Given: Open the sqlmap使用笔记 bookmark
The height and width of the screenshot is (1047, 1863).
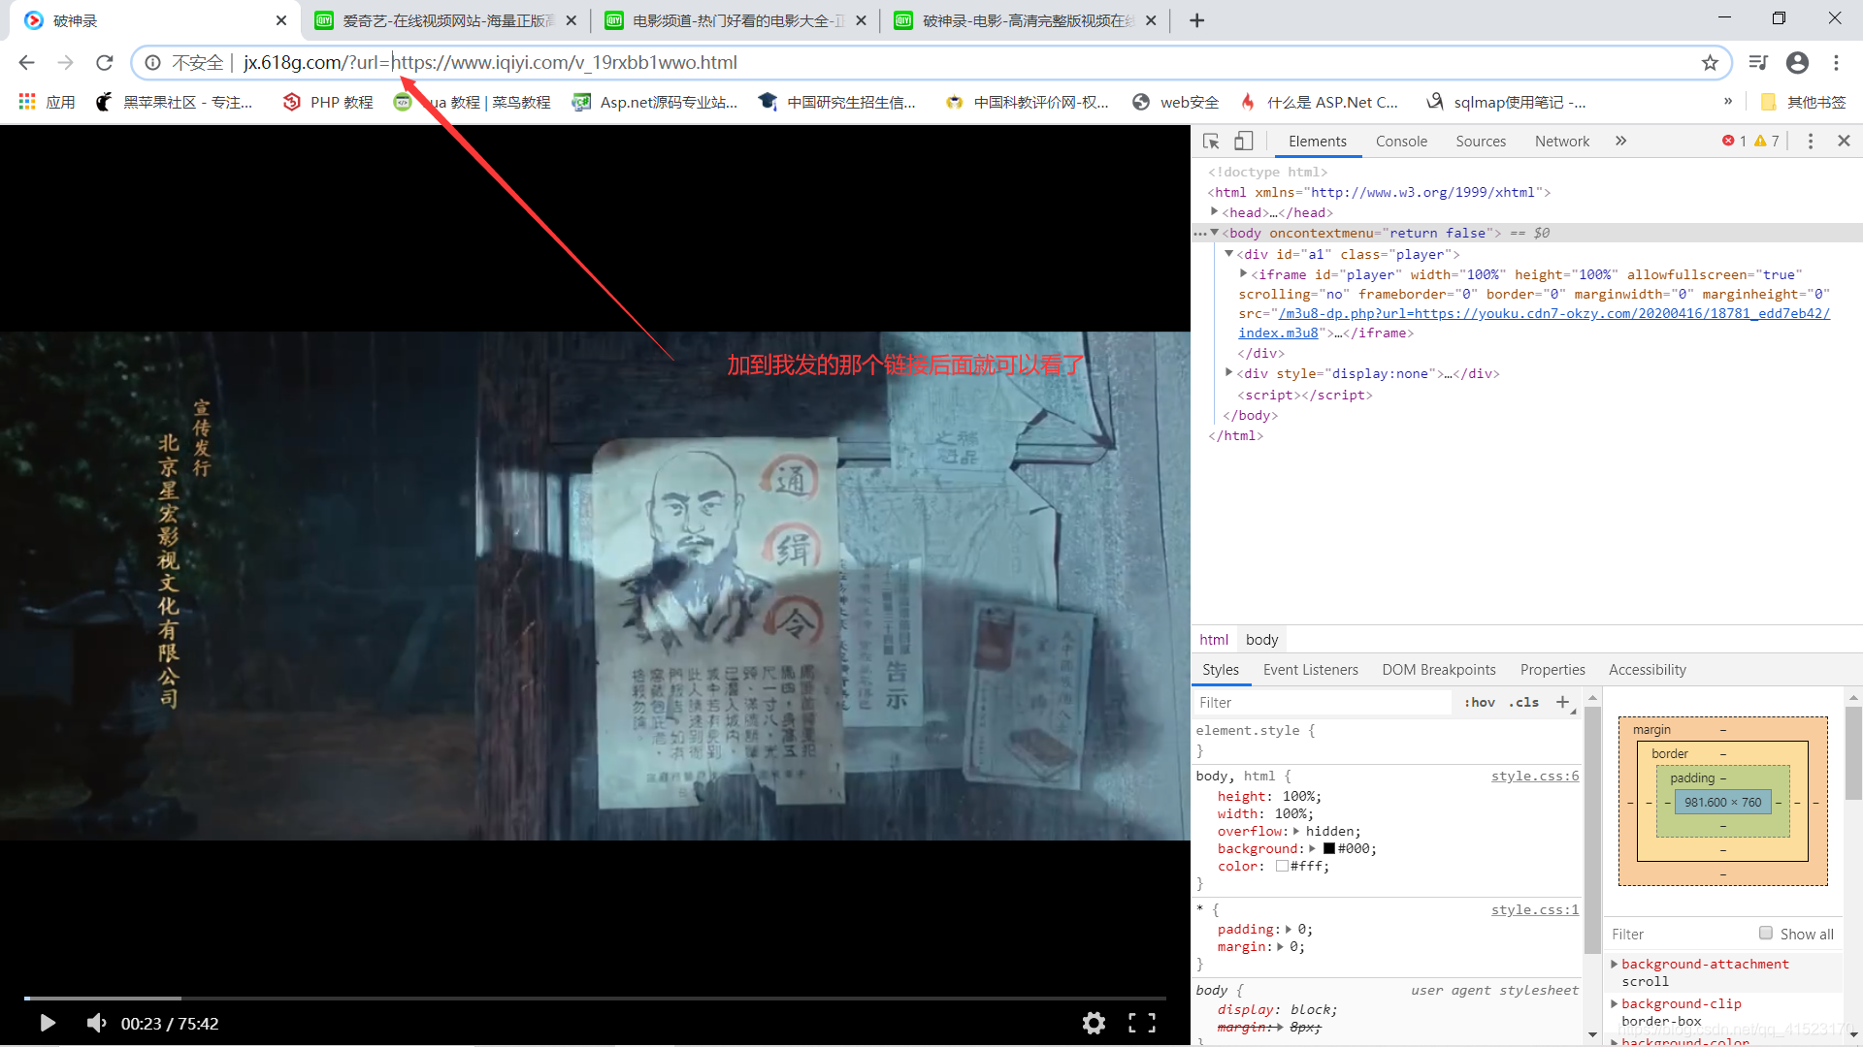Looking at the screenshot, I should [1506, 102].
